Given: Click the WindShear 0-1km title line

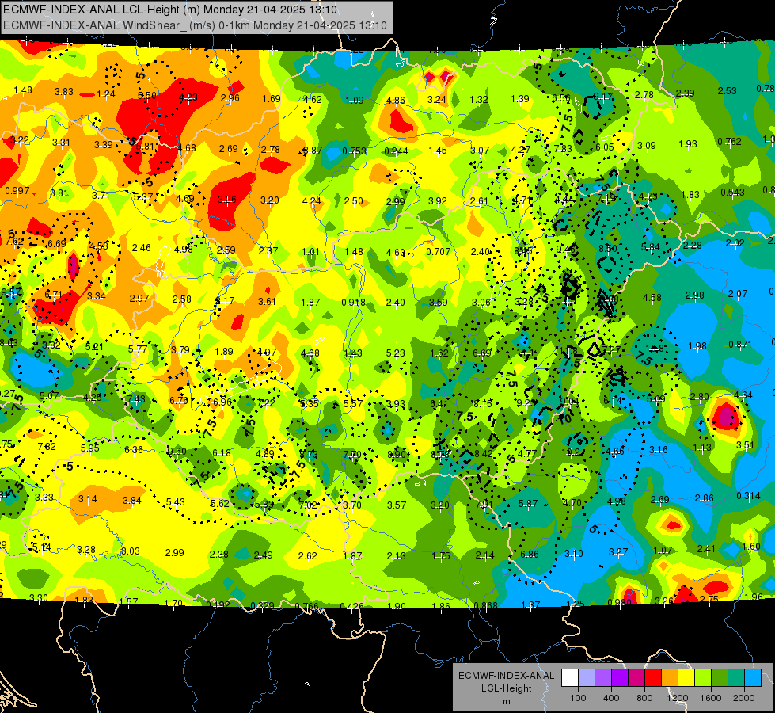Looking at the screenshot, I should click(x=195, y=25).
